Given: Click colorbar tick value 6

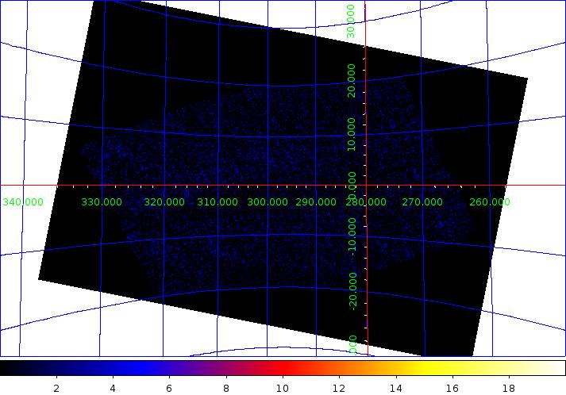Looking at the screenshot, I should click(x=169, y=388).
